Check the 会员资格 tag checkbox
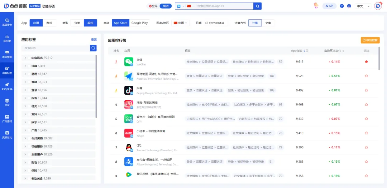The width and height of the screenshot is (387, 188). [x=29, y=138]
